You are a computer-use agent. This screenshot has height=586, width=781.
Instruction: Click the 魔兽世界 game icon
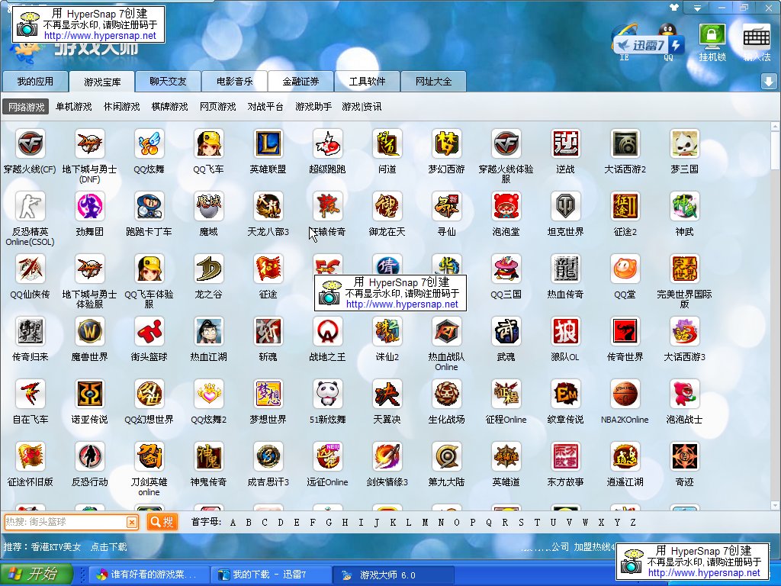tap(89, 331)
